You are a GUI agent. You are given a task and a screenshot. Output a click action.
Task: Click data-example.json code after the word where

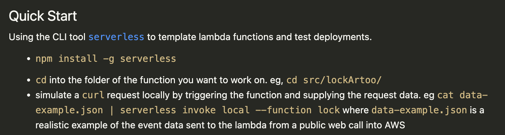pyautogui.click(x=419, y=110)
